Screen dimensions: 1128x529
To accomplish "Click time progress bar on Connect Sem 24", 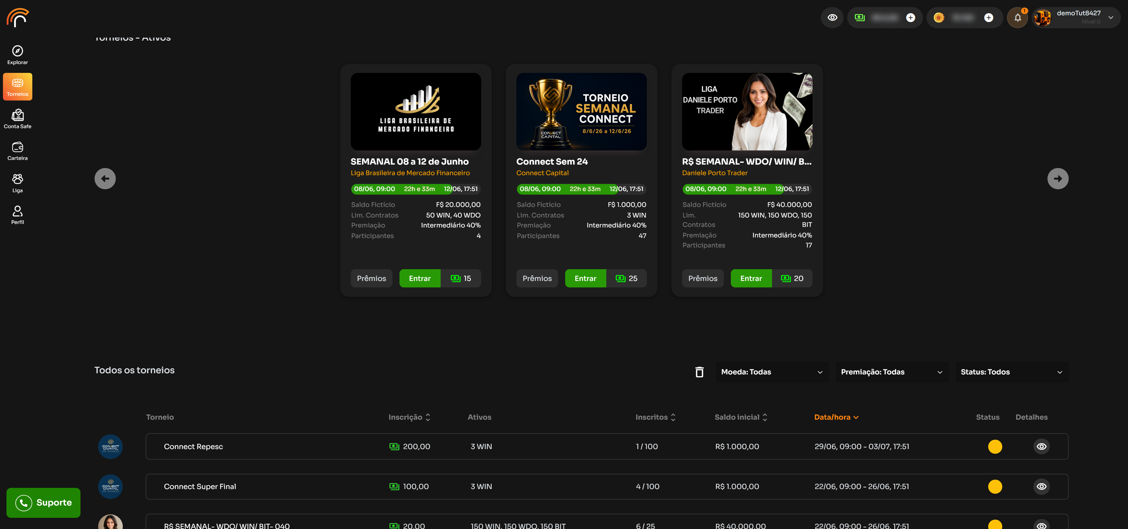I will pos(582,189).
